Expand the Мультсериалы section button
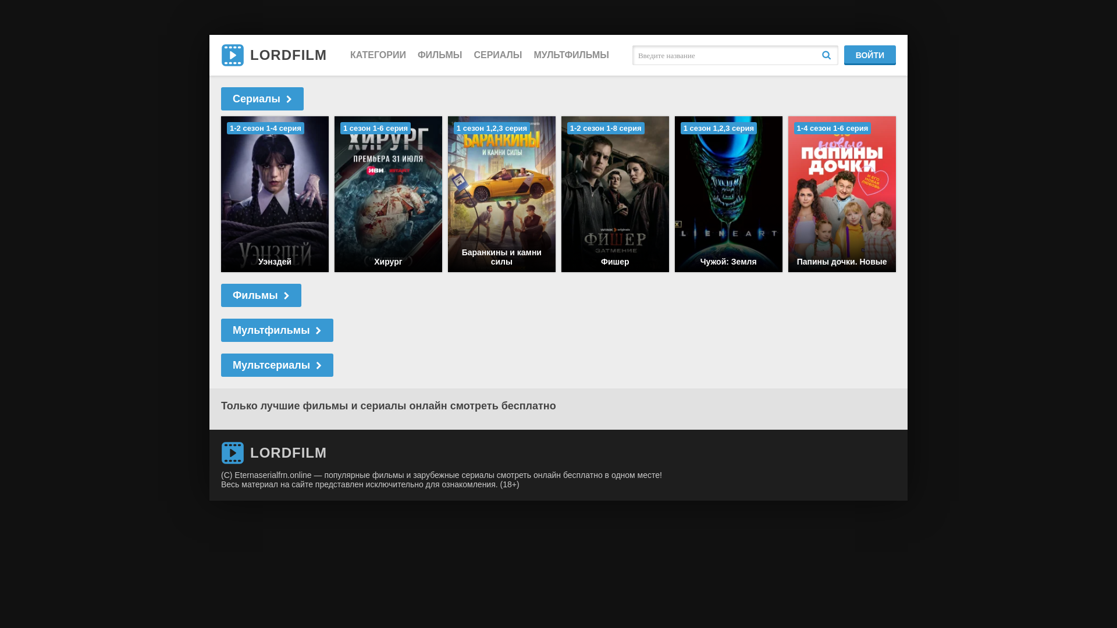The image size is (1117, 628). (x=277, y=365)
